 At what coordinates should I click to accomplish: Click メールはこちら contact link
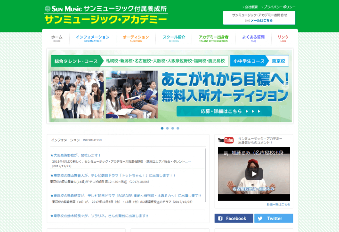[262, 21]
